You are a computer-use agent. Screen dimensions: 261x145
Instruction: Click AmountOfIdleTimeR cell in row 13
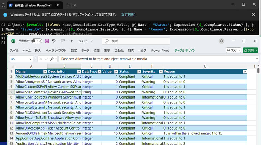pos(31,133)
